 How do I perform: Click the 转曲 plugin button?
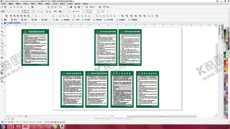click(56, 20)
